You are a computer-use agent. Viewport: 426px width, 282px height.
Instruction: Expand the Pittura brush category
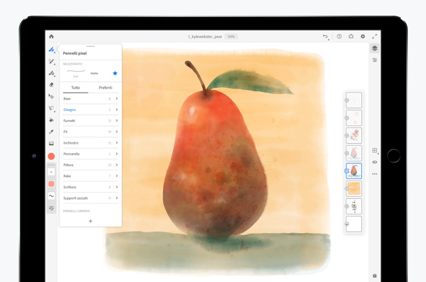coord(91,165)
